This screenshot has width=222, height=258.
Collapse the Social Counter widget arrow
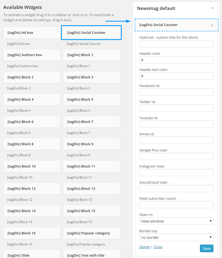click(x=212, y=25)
